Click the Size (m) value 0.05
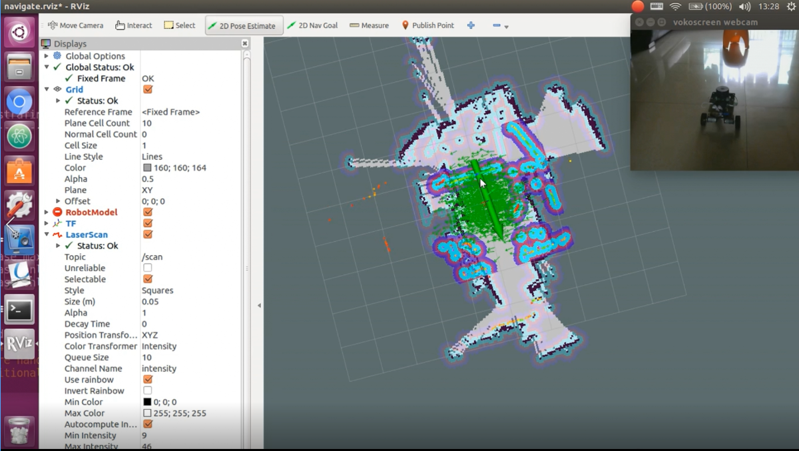 [191, 302]
